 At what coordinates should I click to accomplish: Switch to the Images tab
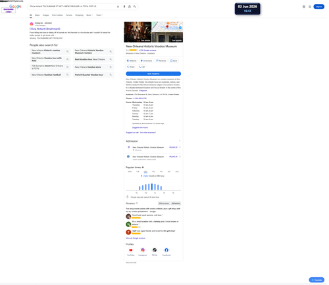(45, 15)
